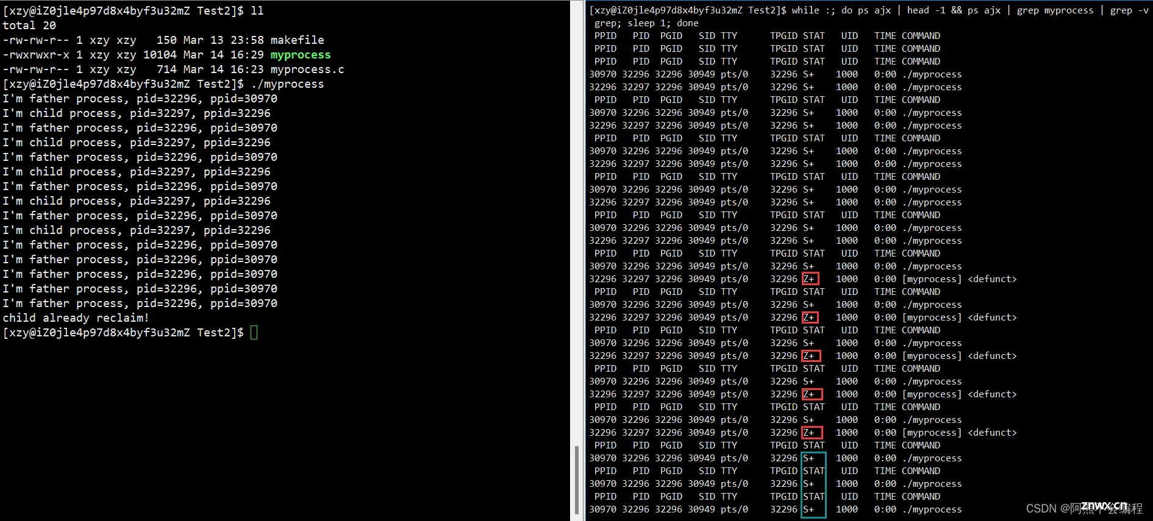Viewport: 1153px width, 521px height.
Task: Click the 'child already reclaim!' message
Action: 76,318
